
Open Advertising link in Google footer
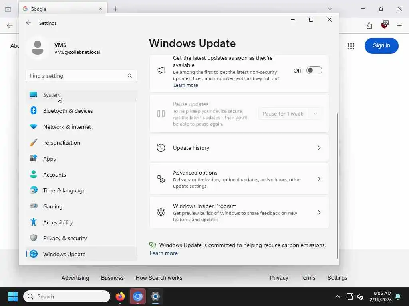point(75,278)
